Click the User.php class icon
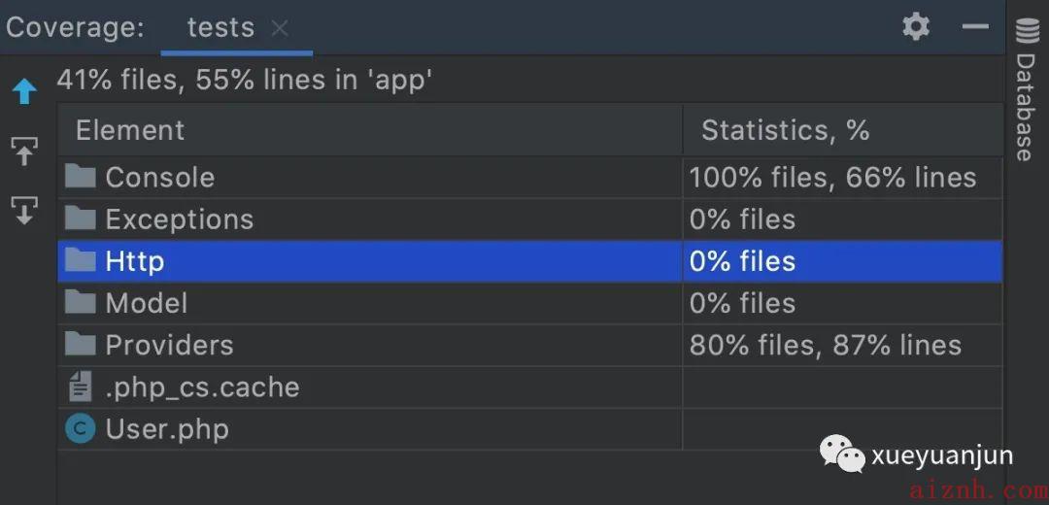 [x=81, y=428]
